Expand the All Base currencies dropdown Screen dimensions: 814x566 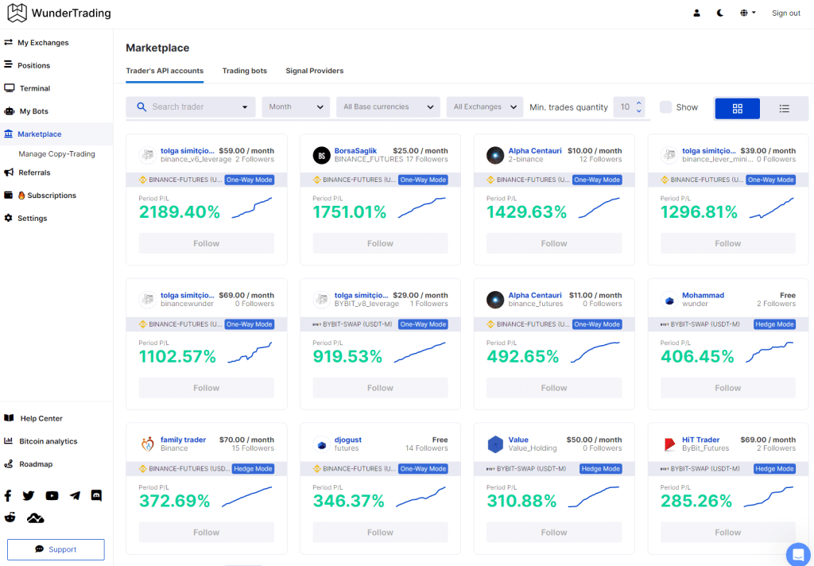(x=387, y=107)
